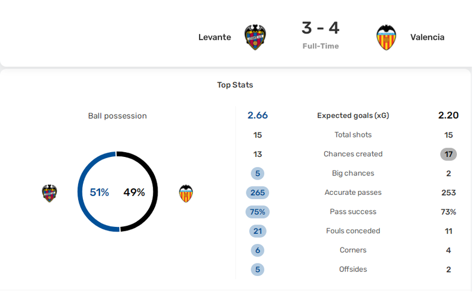Click the 3 - 4 final score
The image size is (474, 292).
pyautogui.click(x=321, y=28)
